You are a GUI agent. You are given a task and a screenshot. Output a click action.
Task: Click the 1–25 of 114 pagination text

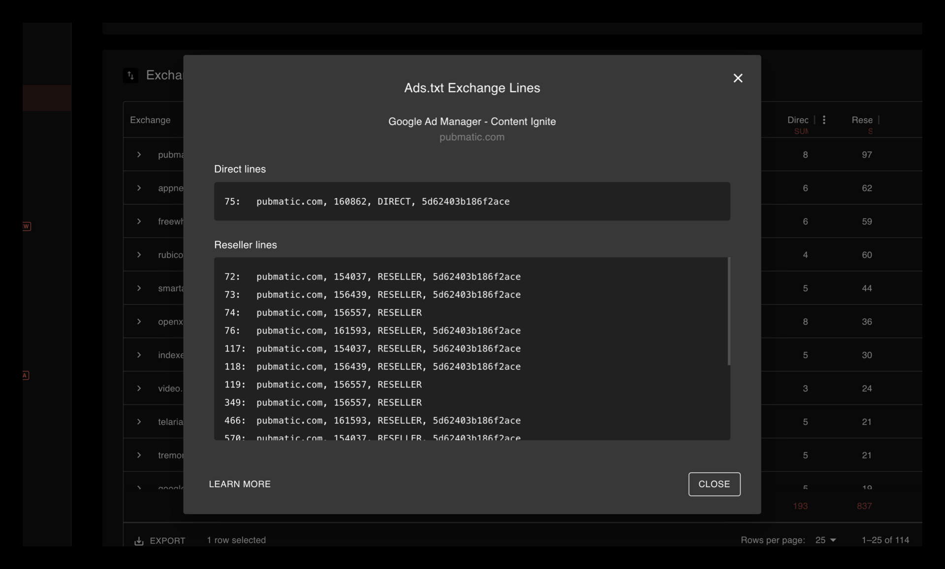coord(885,540)
